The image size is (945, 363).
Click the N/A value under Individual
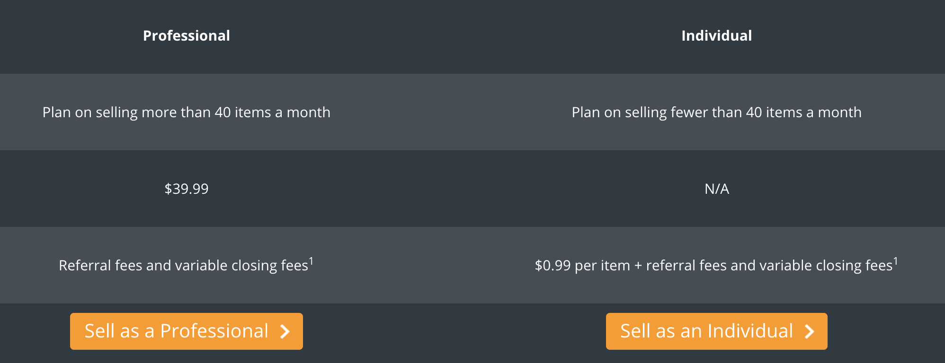(716, 189)
